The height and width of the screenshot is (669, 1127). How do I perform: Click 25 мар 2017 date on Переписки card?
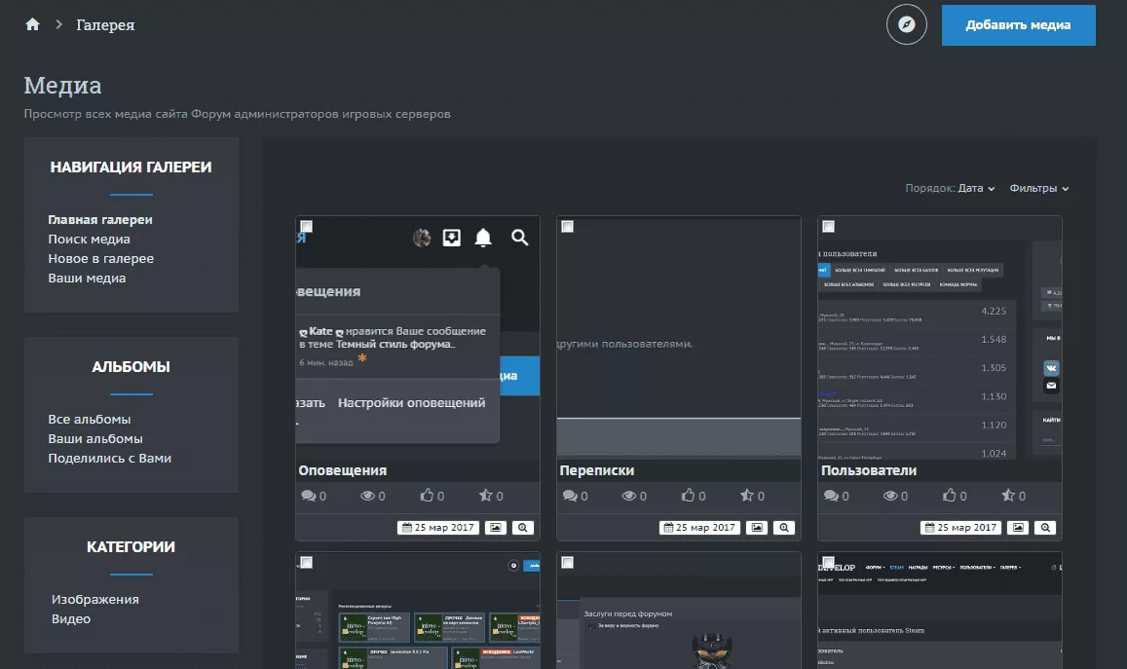[699, 528]
